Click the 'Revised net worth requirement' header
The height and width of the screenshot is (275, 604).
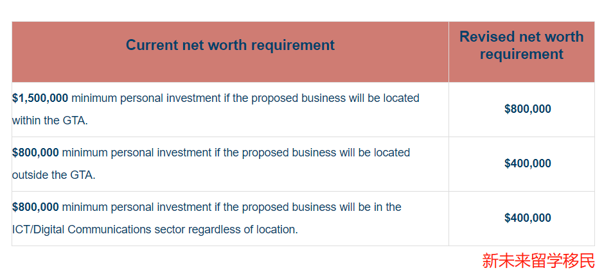521,46
